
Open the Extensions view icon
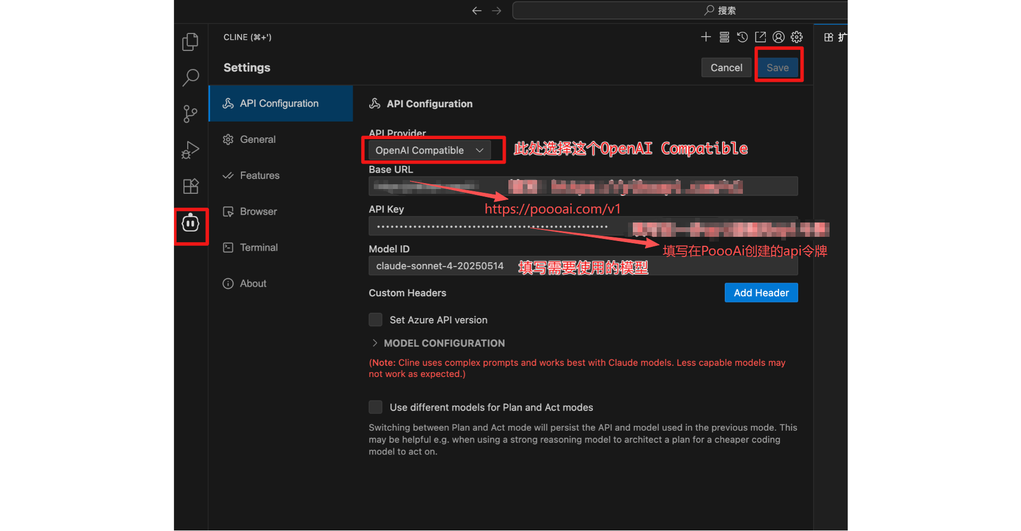[x=190, y=186]
